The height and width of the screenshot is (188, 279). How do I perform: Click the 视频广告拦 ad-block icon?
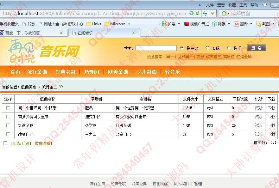[x=186, y=24]
